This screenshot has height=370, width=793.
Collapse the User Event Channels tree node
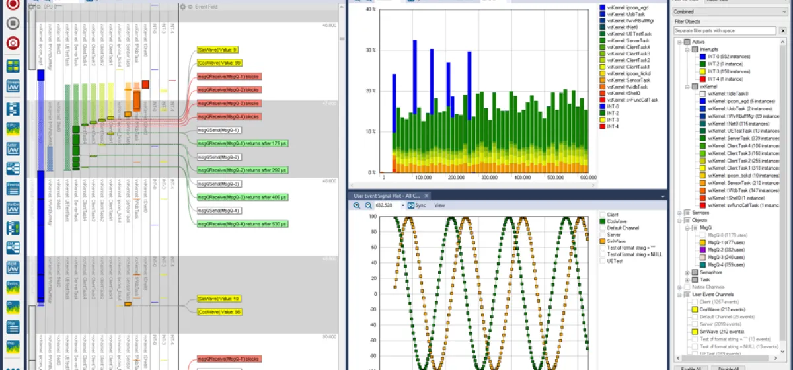(x=679, y=294)
